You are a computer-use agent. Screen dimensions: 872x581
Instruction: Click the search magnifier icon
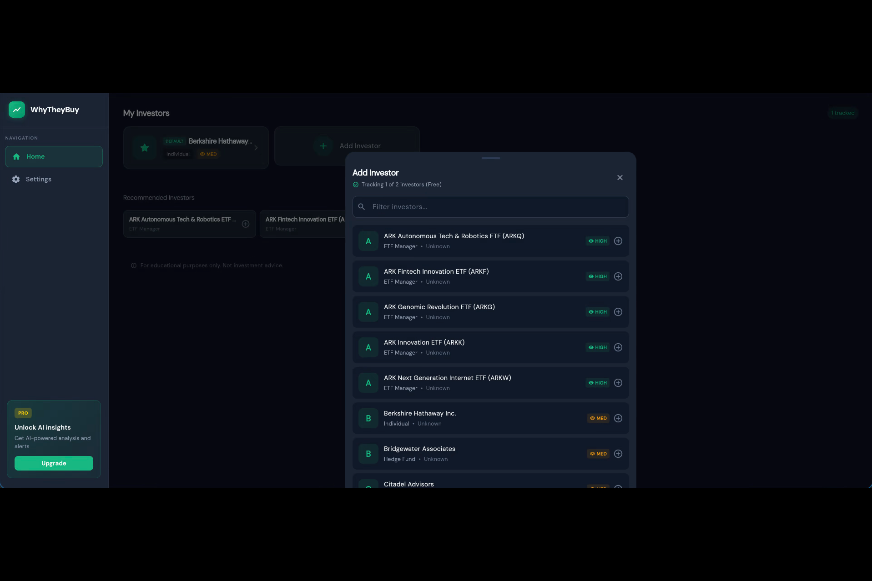362,207
